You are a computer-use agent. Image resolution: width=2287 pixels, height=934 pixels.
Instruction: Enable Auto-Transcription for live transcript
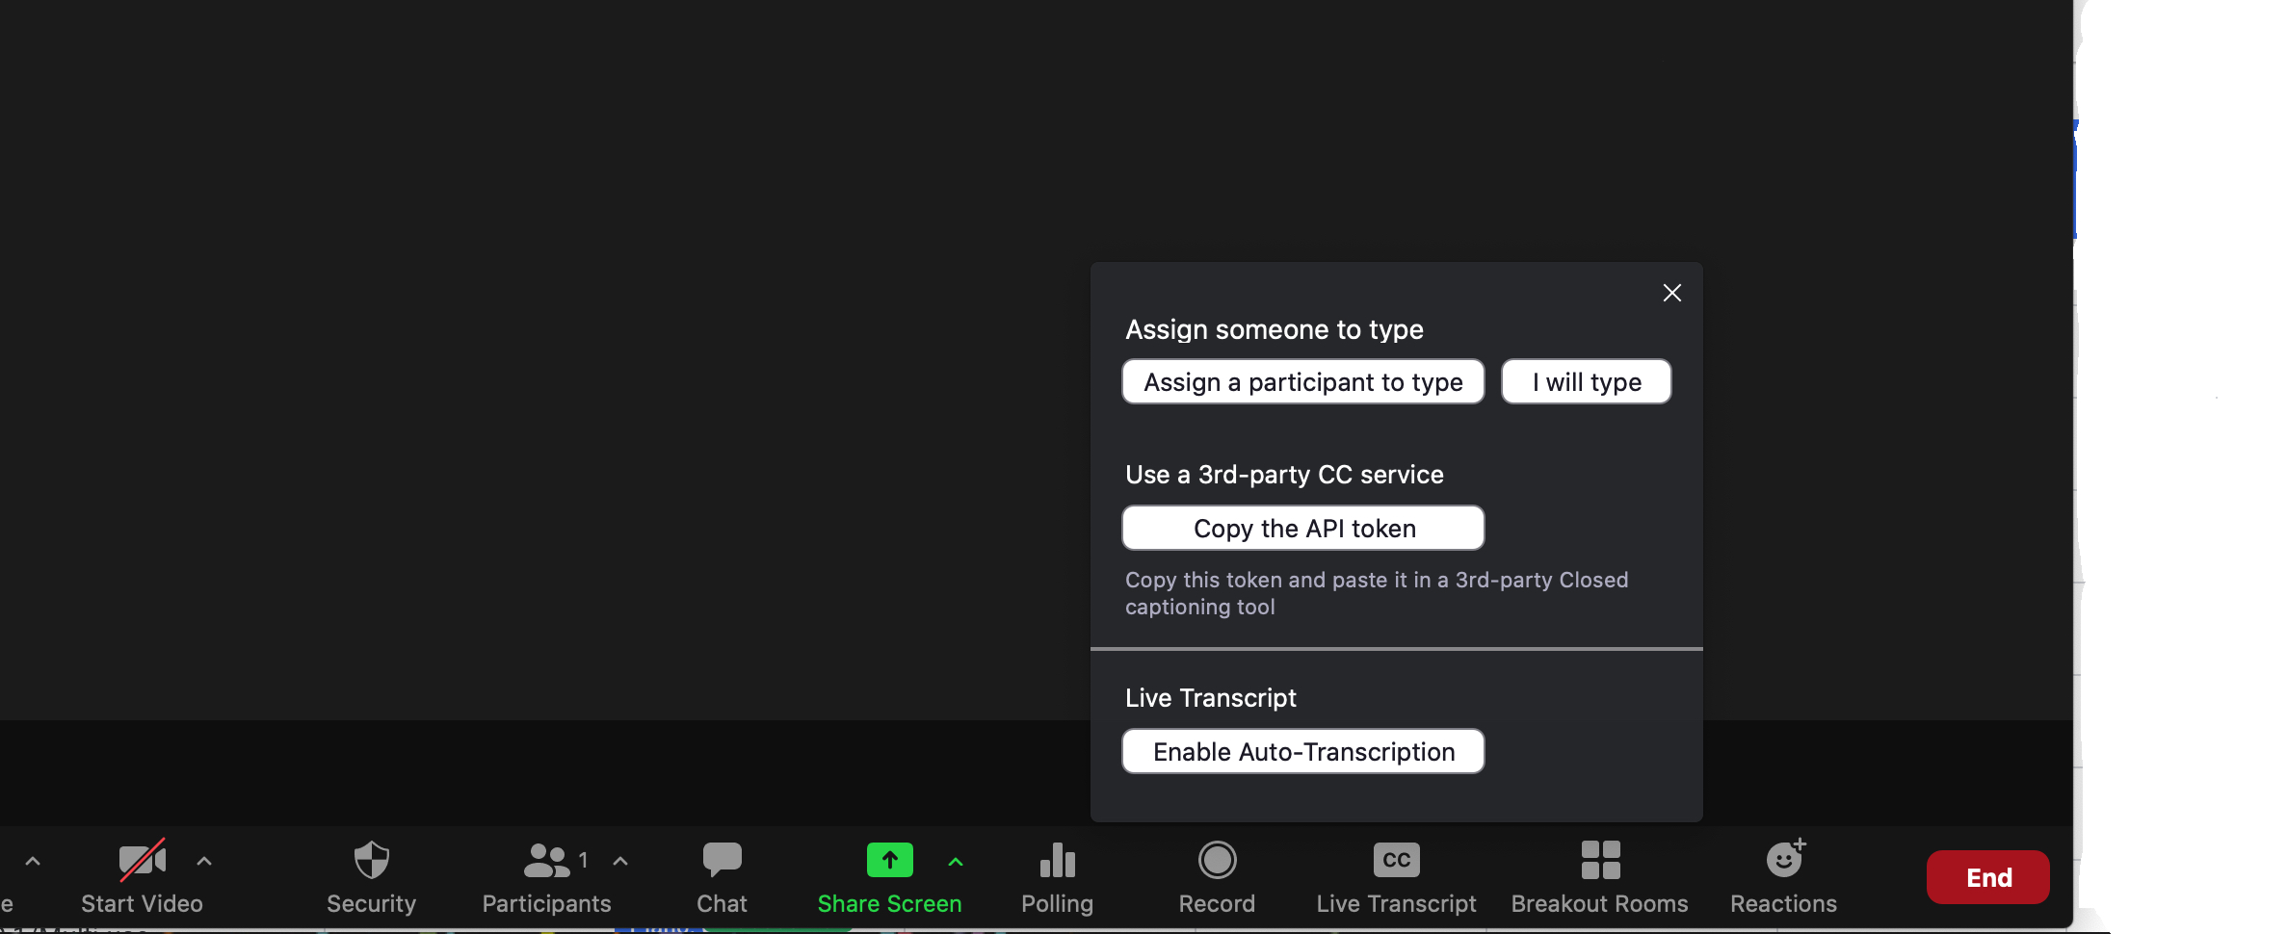pos(1302,752)
